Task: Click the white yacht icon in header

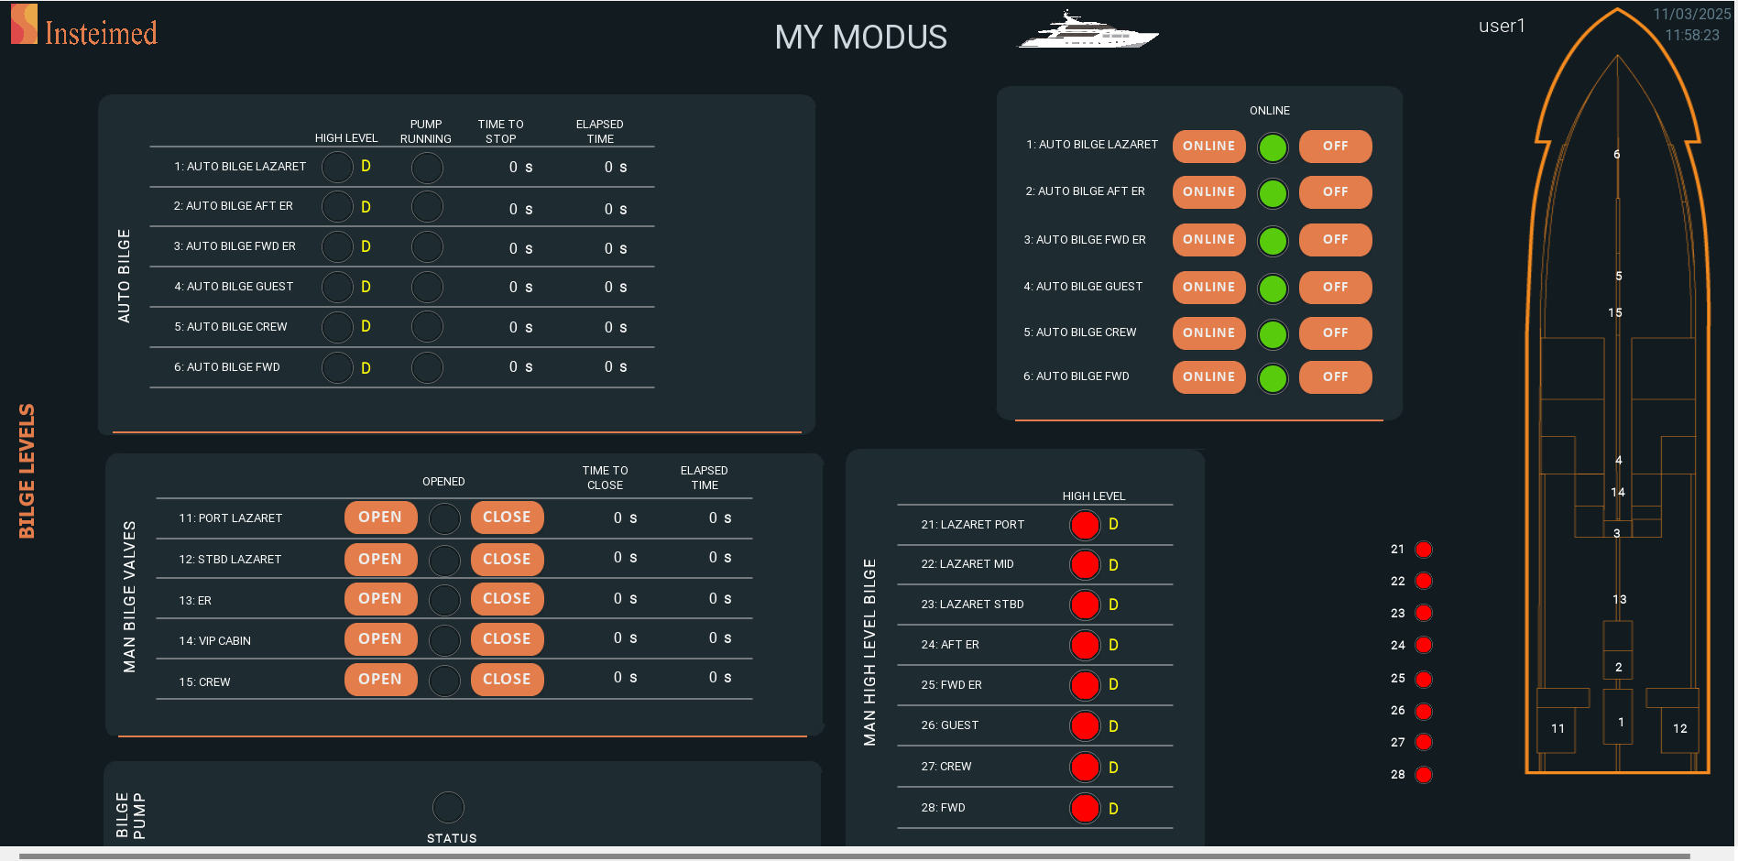Action: click(1088, 31)
